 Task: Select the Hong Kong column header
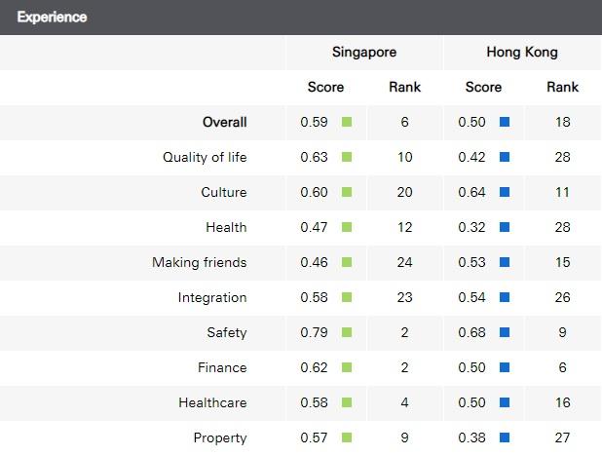tap(522, 53)
